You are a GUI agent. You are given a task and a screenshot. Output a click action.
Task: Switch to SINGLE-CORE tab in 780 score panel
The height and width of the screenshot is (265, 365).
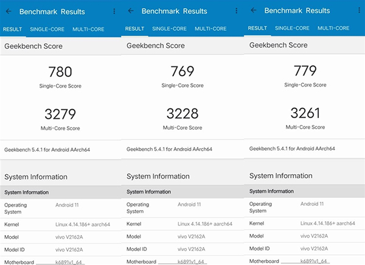pyautogui.click(x=47, y=30)
